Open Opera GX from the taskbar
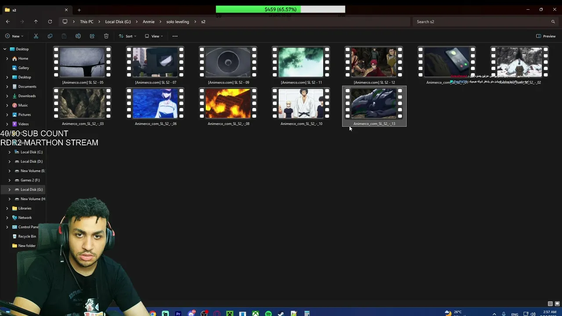The width and height of the screenshot is (562, 316). click(x=217, y=313)
